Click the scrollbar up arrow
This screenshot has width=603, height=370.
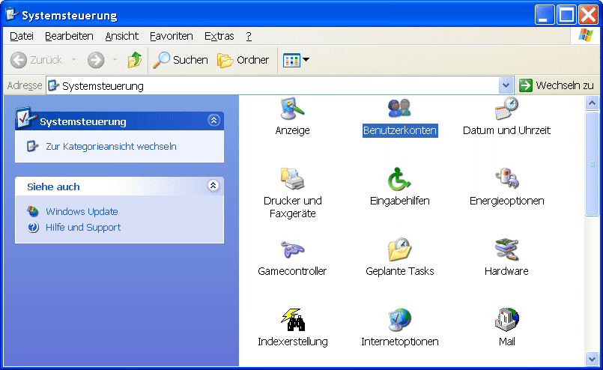[592, 103]
